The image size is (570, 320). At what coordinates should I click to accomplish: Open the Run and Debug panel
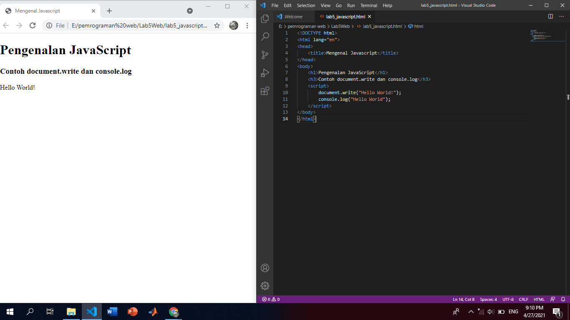pos(265,72)
